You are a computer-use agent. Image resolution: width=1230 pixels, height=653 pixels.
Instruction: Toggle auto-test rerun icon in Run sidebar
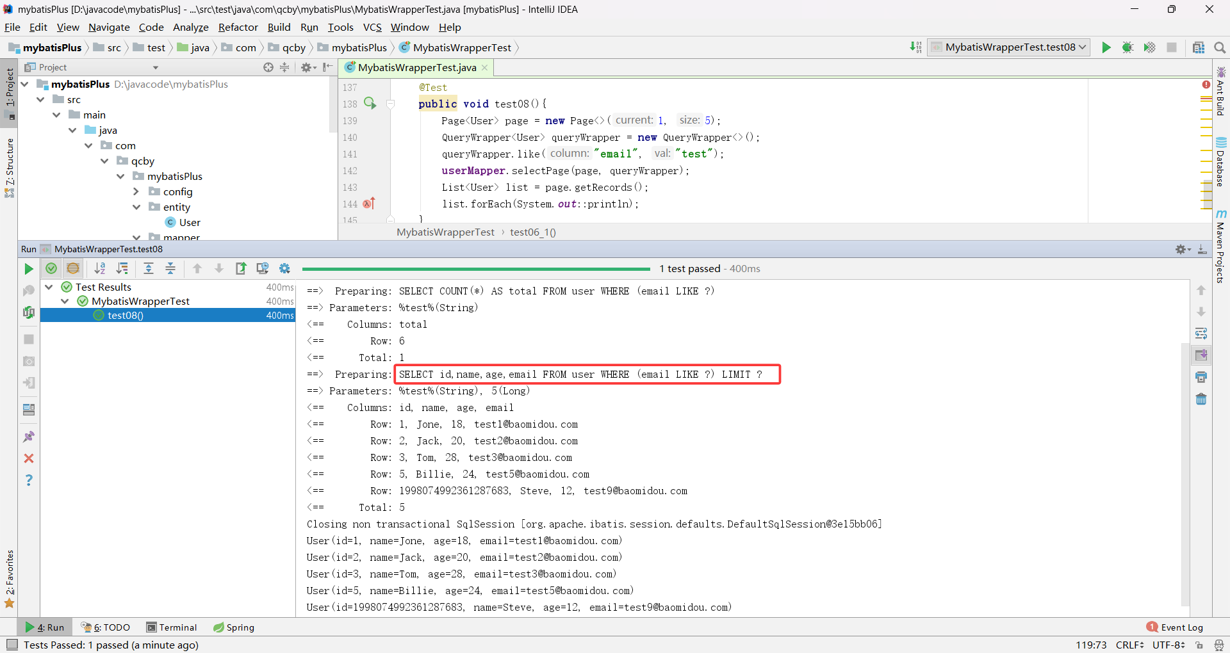(x=29, y=312)
